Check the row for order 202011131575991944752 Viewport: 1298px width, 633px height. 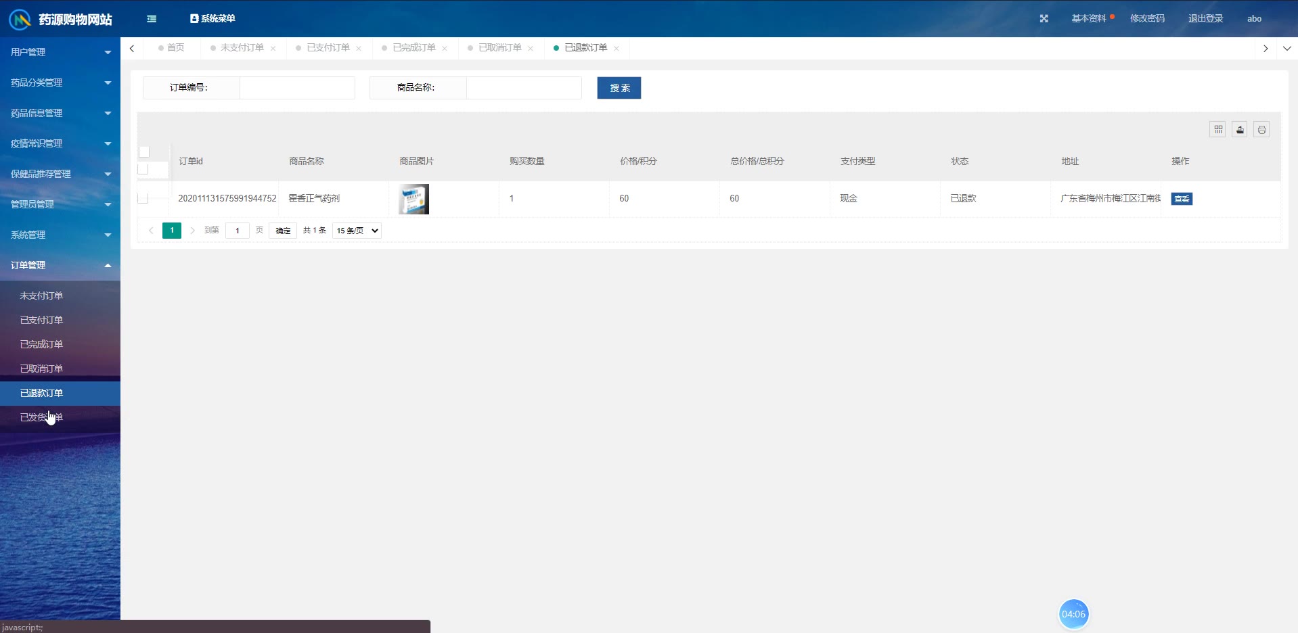(x=143, y=198)
